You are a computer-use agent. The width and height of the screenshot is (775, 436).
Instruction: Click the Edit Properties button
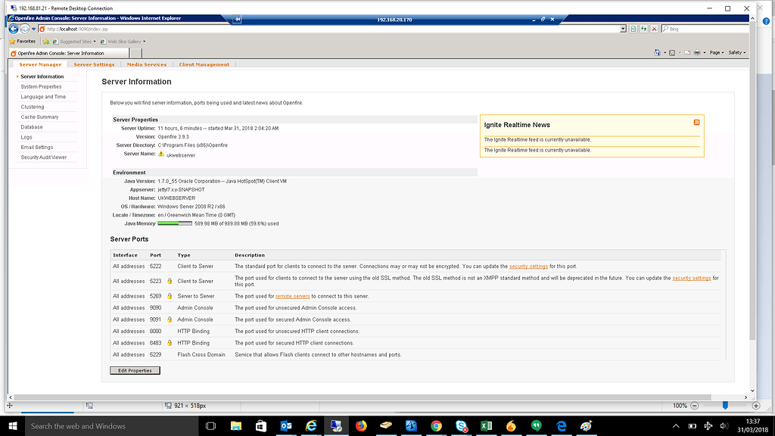[x=134, y=370]
